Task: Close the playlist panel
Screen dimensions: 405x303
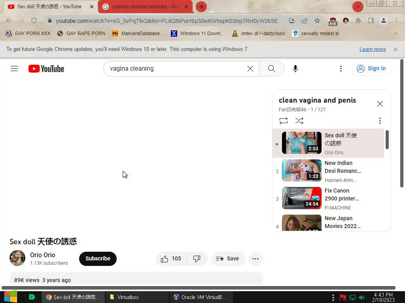Action: [380, 104]
